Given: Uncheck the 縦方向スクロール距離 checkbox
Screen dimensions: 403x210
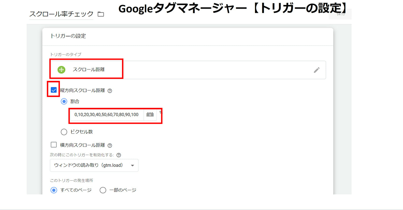Looking at the screenshot, I should click(54, 90).
